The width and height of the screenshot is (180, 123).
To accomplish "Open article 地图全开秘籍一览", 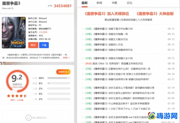I will 110,34.
